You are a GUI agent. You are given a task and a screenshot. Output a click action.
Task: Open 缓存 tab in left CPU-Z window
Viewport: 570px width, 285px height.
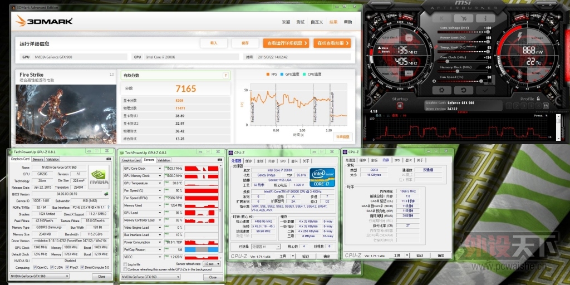(249, 161)
